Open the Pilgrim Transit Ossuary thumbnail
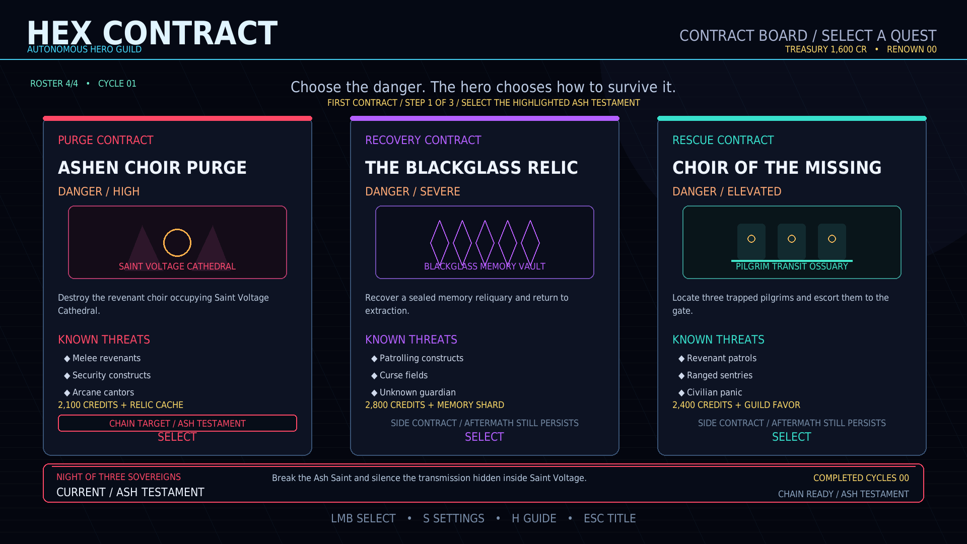 [x=792, y=242]
